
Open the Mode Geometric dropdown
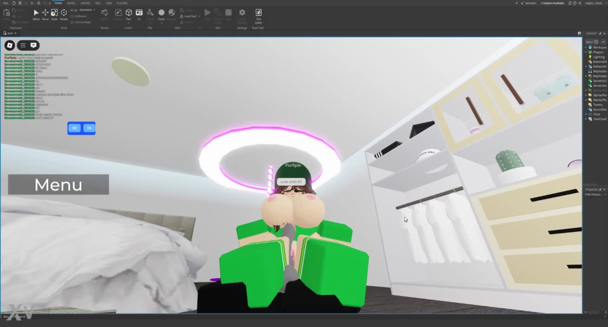click(x=87, y=10)
